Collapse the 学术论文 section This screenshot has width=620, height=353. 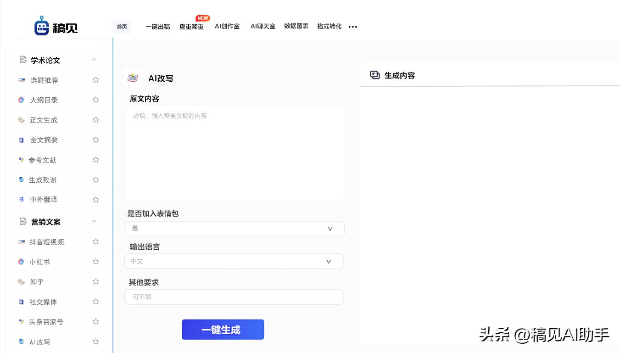pyautogui.click(x=94, y=60)
